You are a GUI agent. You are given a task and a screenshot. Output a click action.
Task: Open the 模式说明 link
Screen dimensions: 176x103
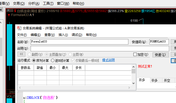point(109,60)
